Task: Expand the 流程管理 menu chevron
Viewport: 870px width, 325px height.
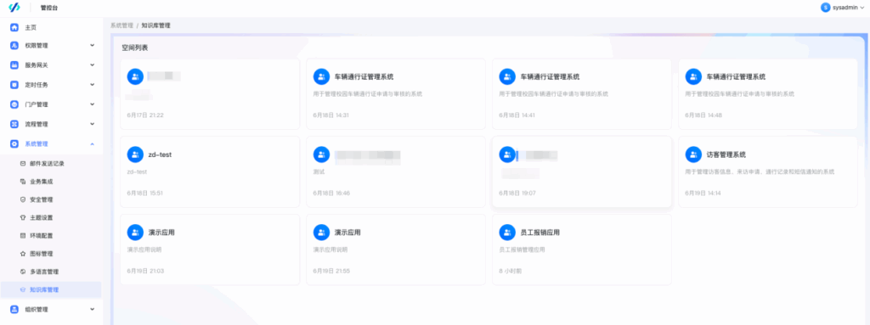Action: [92, 124]
